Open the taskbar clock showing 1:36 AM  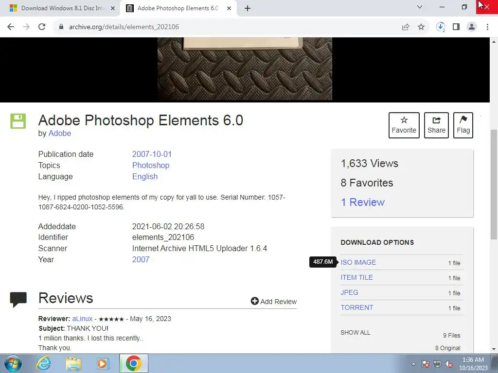473,364
